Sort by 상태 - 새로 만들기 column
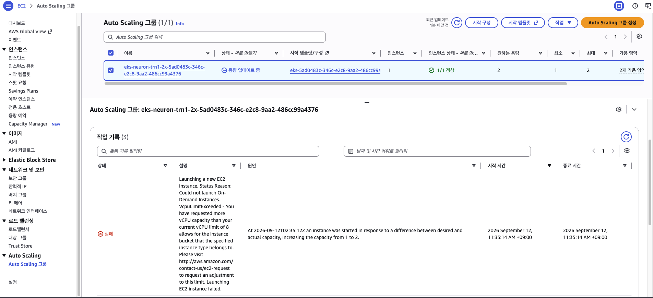 tap(276, 53)
